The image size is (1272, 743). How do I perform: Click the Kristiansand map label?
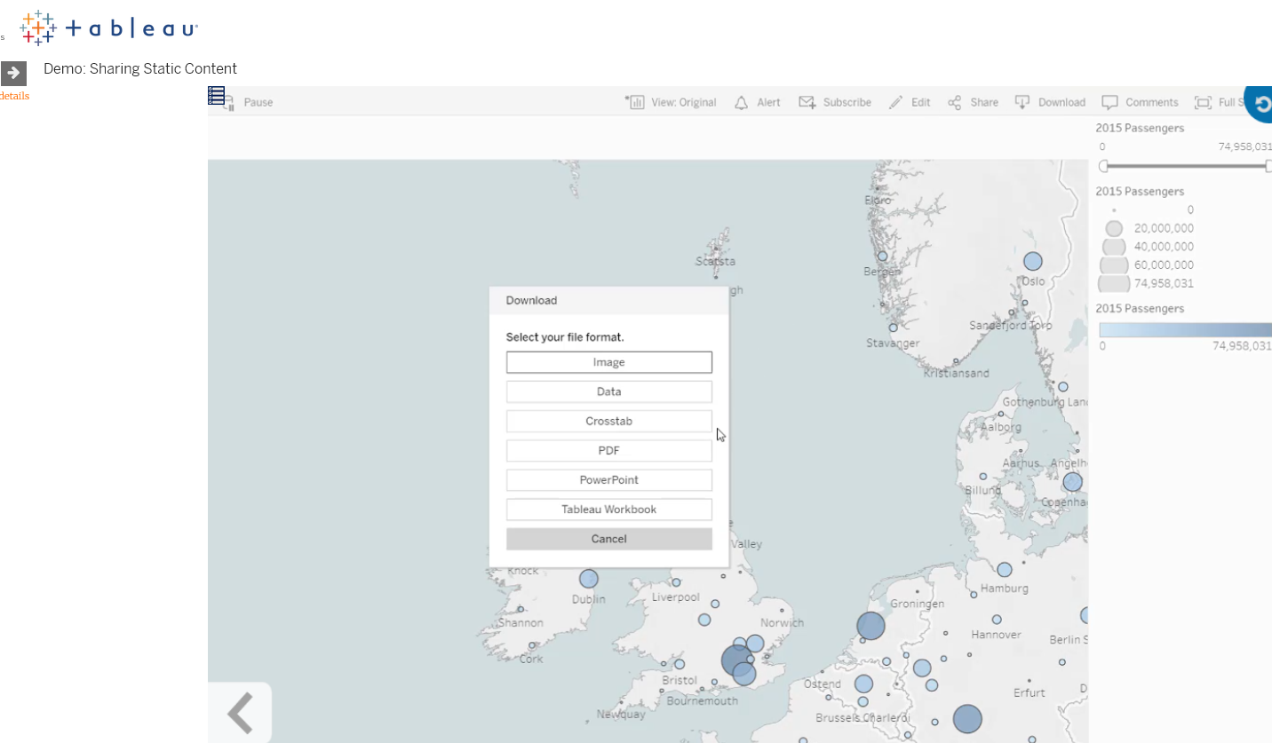pyautogui.click(x=956, y=373)
